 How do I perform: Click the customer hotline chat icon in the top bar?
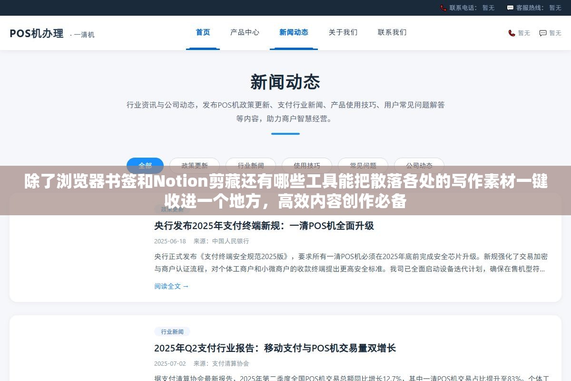(x=511, y=8)
